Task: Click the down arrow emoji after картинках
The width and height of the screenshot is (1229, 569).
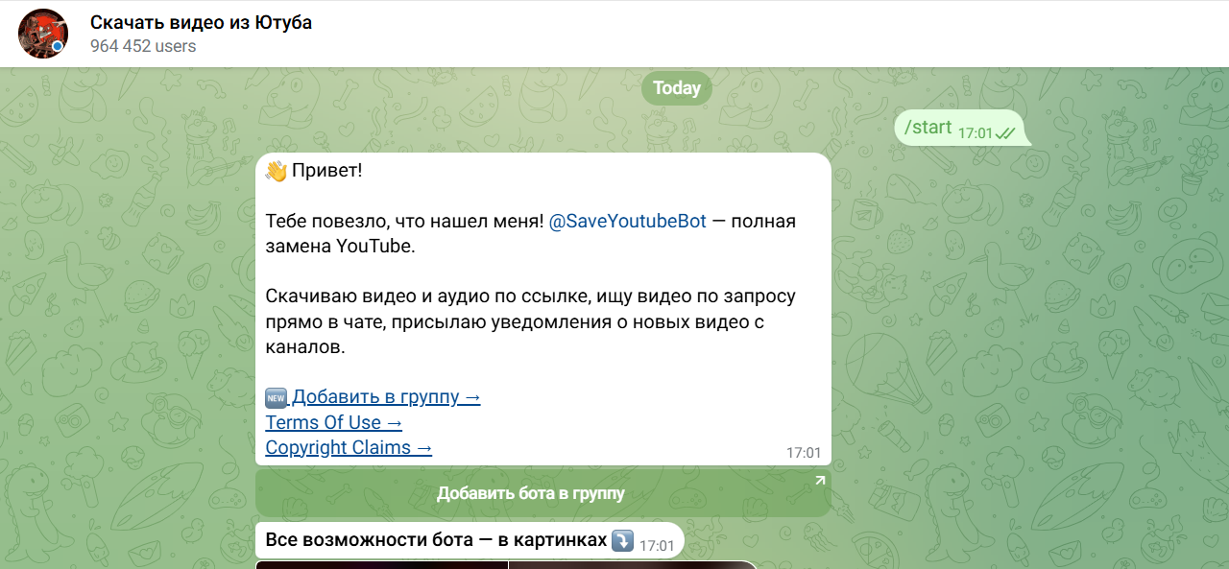Action: 622,540
